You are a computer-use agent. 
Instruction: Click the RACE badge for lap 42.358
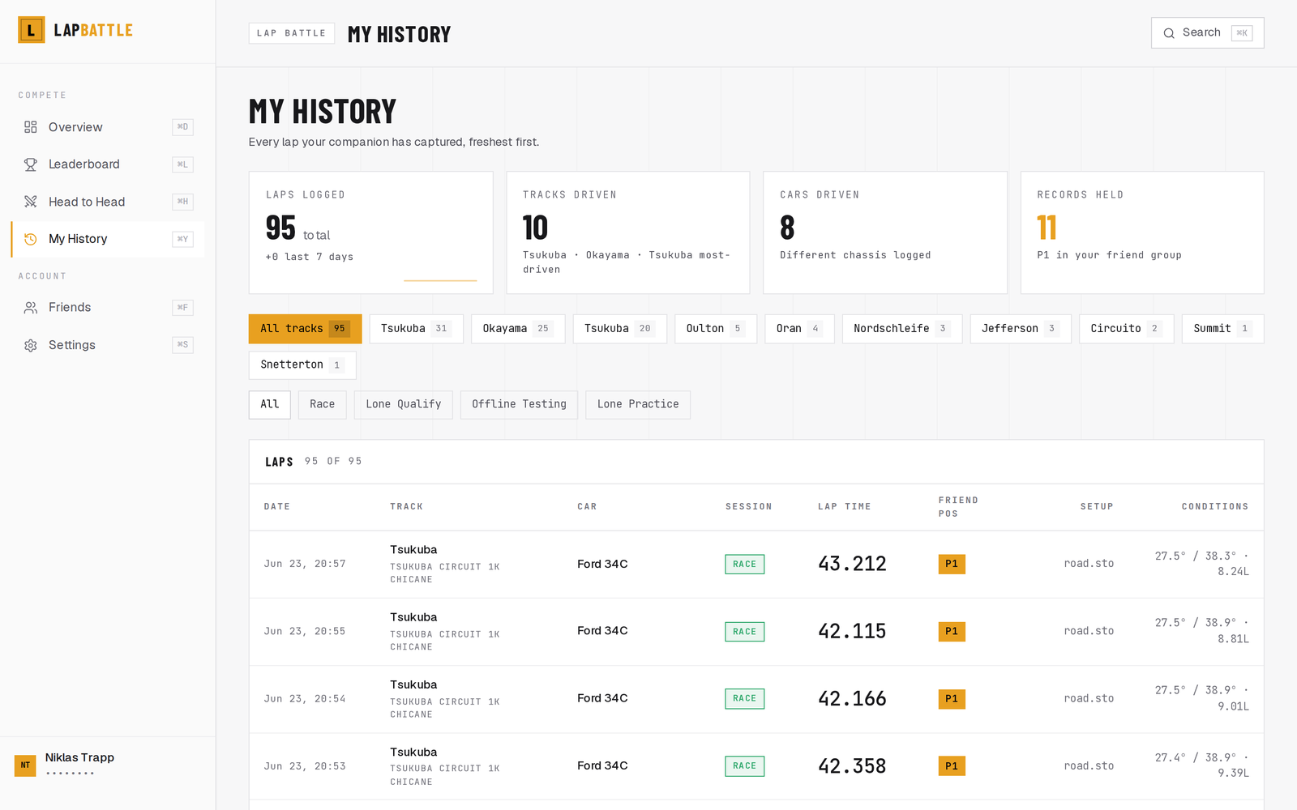pos(745,766)
